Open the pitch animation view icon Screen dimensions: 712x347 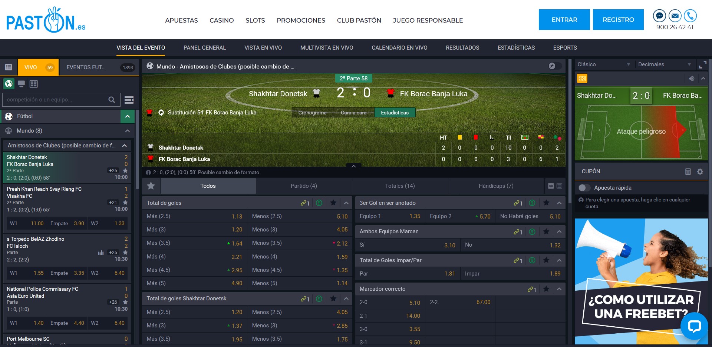[582, 79]
